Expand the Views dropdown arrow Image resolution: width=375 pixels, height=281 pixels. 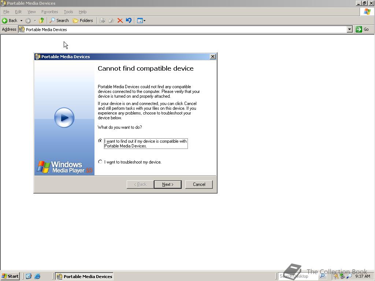144,20
